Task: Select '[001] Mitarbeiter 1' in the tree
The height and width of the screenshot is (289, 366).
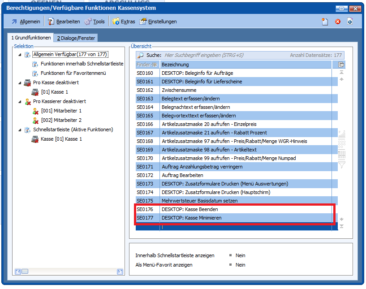Action: click(61, 111)
